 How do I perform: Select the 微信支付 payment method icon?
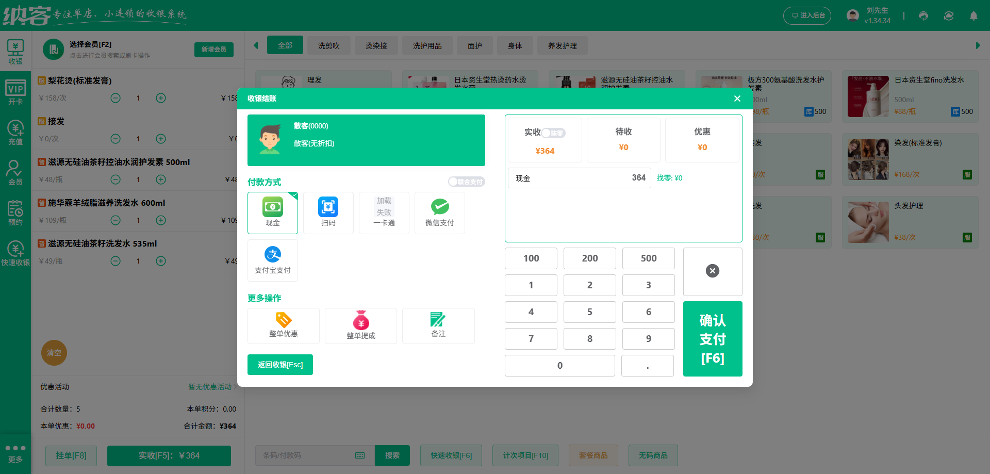439,213
